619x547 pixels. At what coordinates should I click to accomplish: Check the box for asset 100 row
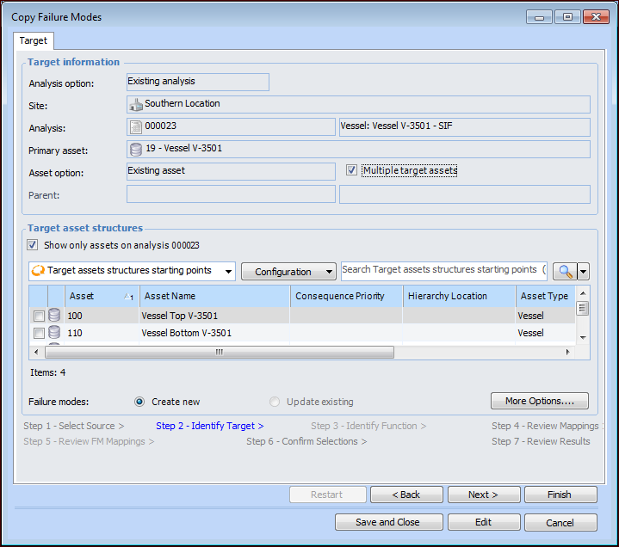click(x=39, y=317)
